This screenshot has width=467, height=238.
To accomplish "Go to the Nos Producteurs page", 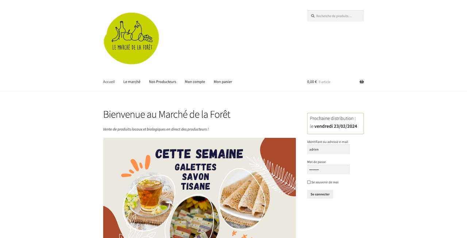I will coord(162,82).
